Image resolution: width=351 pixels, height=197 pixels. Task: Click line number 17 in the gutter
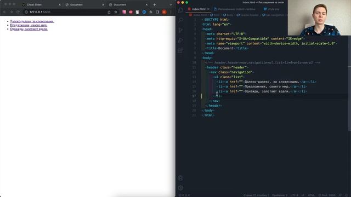(194, 96)
